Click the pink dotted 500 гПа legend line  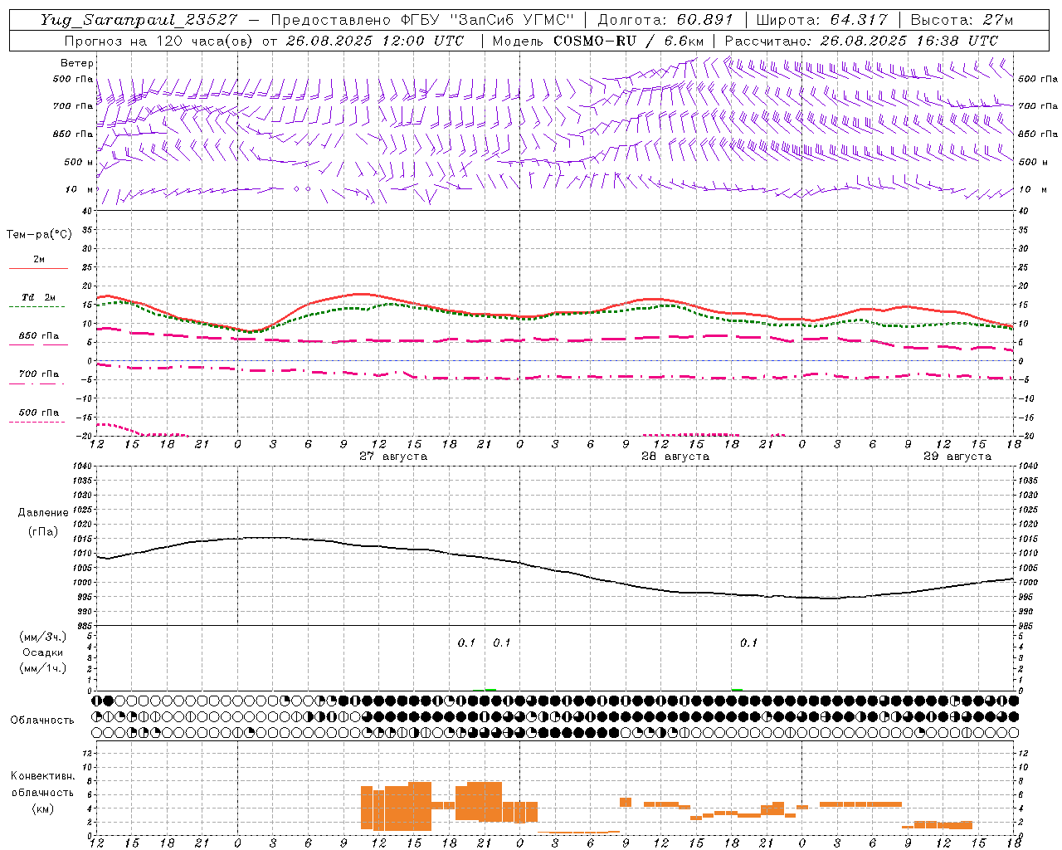point(38,423)
